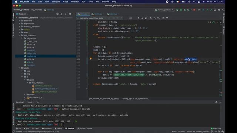
Task: Click the intention lightbulb on line 424
Action: tap(91, 59)
